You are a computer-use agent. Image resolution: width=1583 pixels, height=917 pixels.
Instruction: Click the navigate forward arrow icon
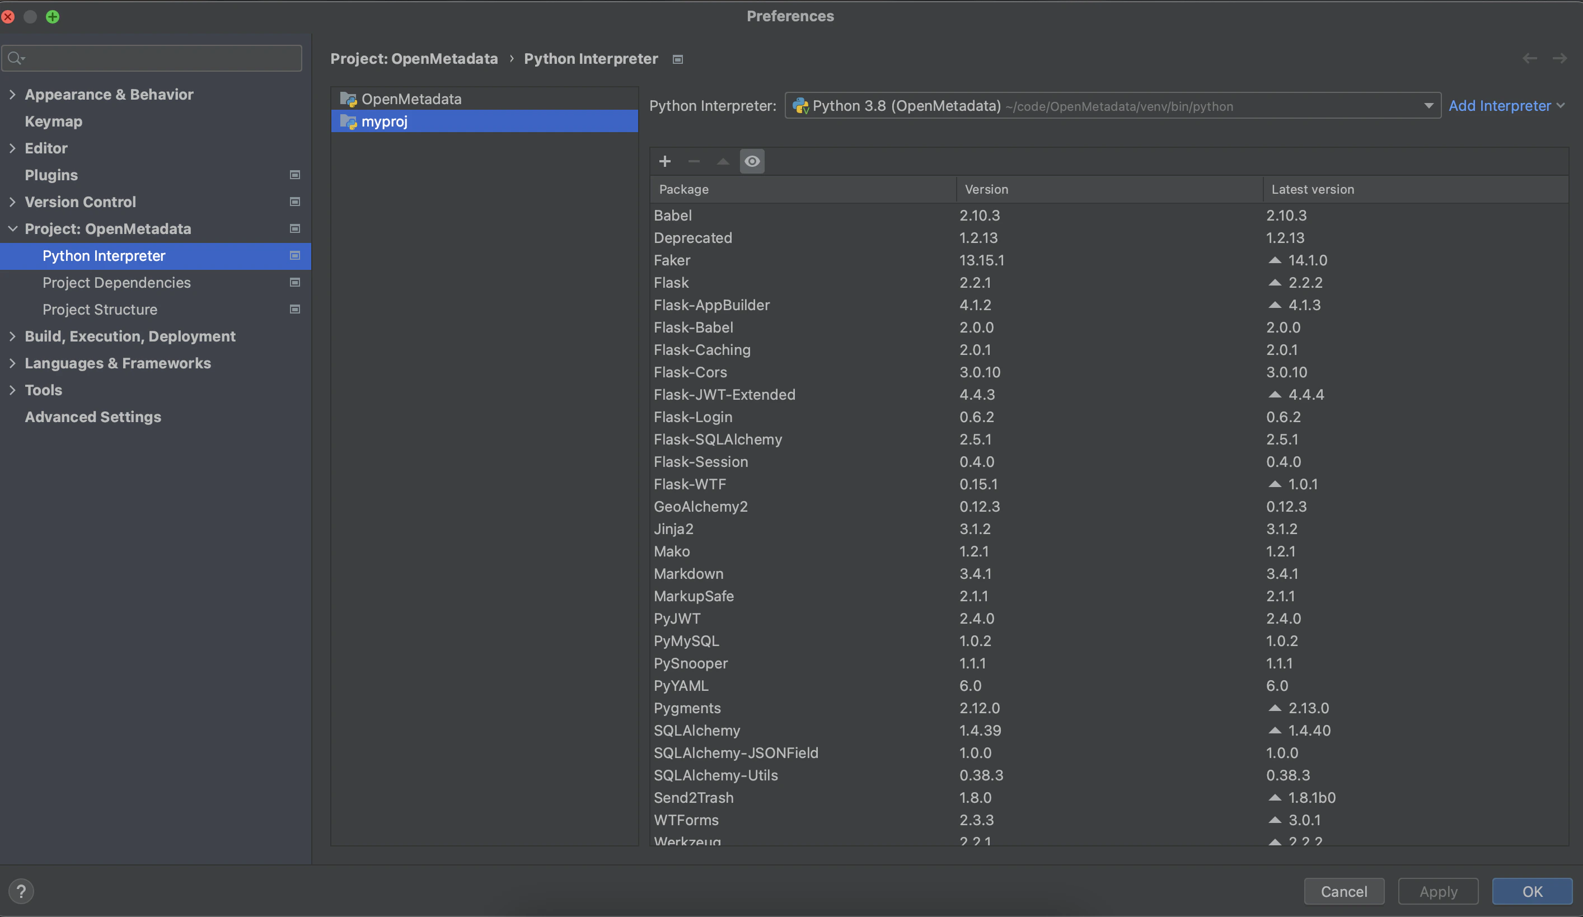pos(1559,58)
